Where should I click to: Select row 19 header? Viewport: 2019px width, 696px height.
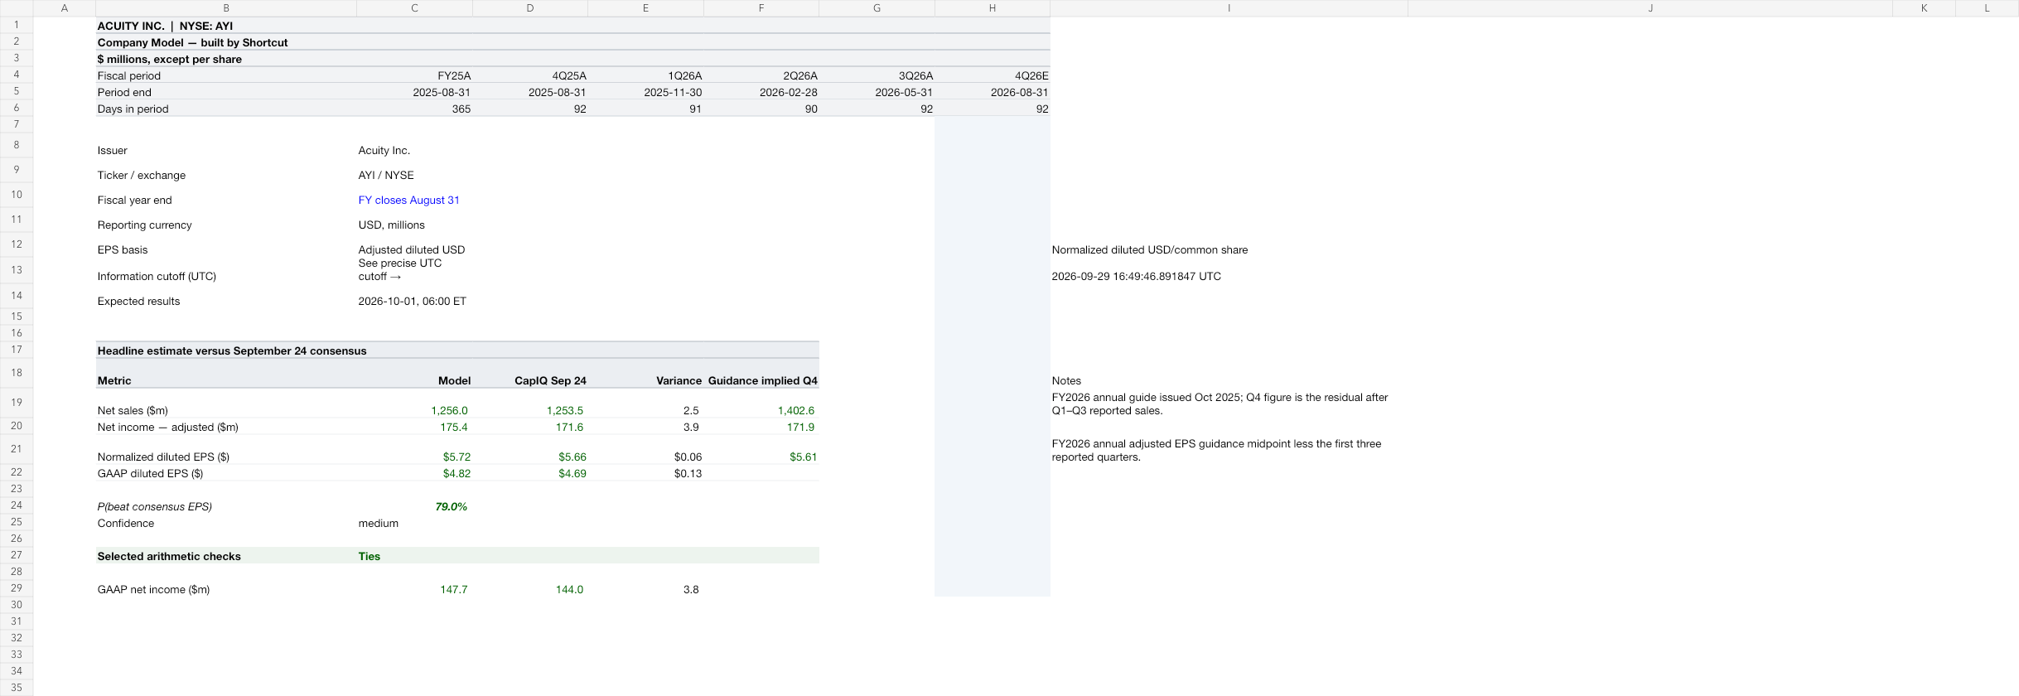pos(17,403)
